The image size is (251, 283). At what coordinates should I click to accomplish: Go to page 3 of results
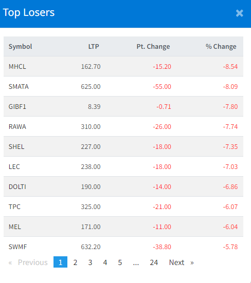point(90,262)
